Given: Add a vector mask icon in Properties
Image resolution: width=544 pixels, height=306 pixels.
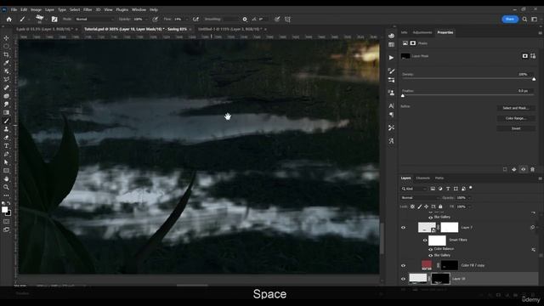Looking at the screenshot, I should coord(533,56).
